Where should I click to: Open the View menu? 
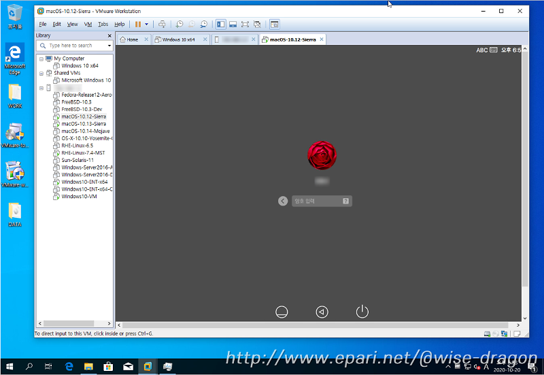click(72, 24)
